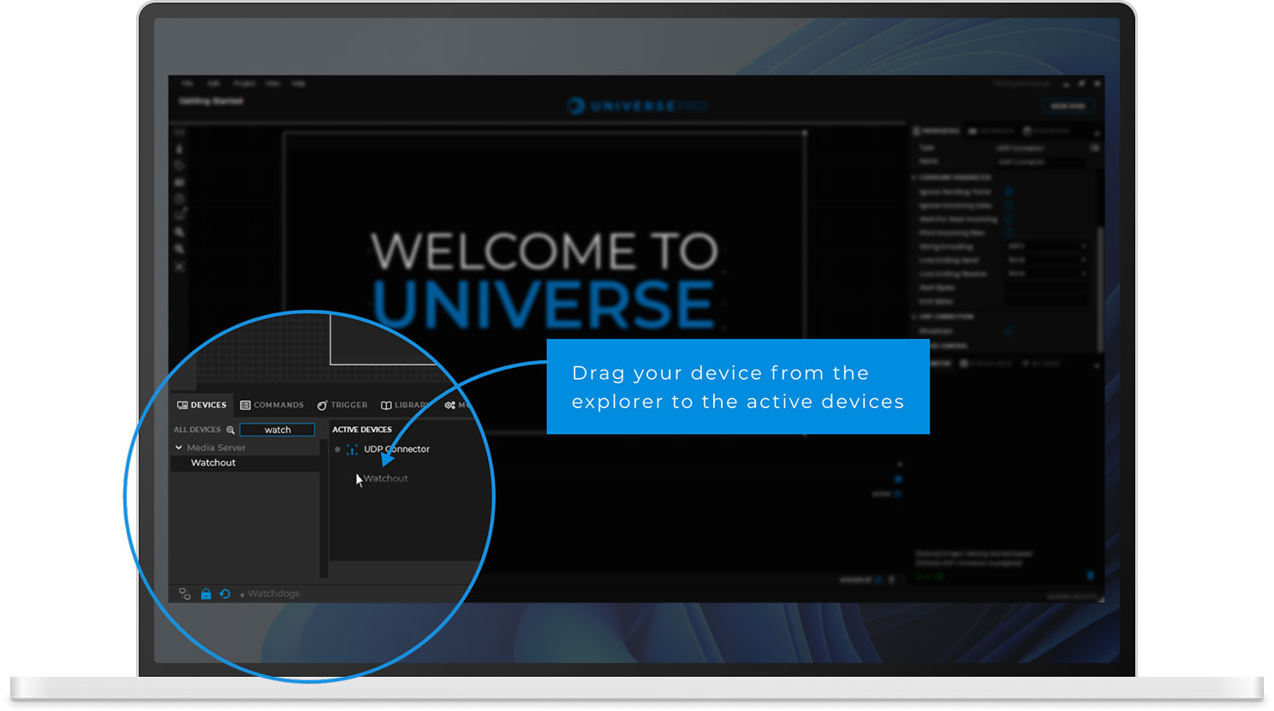Click the gear icon tab right of Library
Image resolution: width=1274 pixels, height=711 pixels.
tap(449, 406)
